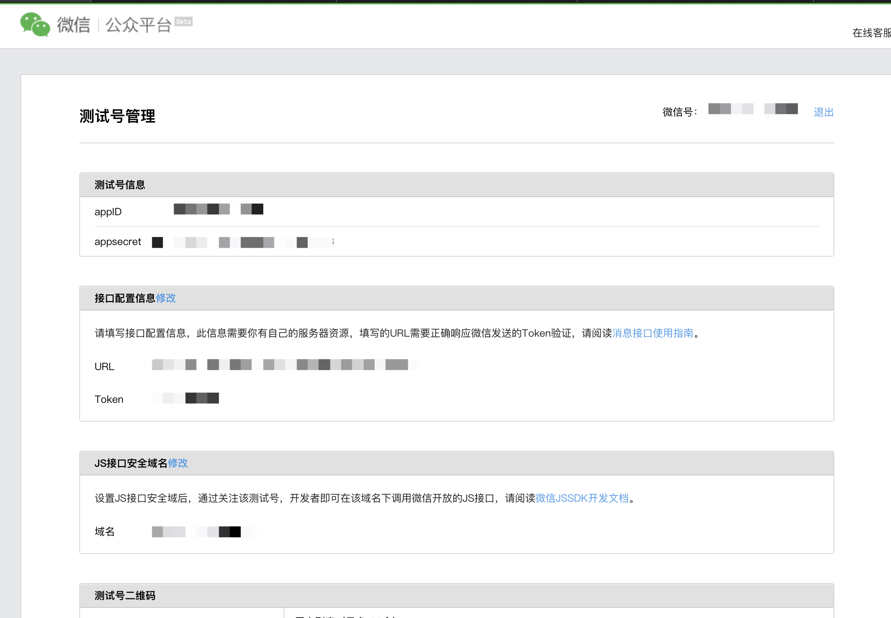Click the Beta badge beside 公众平台
Screen dimensions: 891x618
click(183, 22)
